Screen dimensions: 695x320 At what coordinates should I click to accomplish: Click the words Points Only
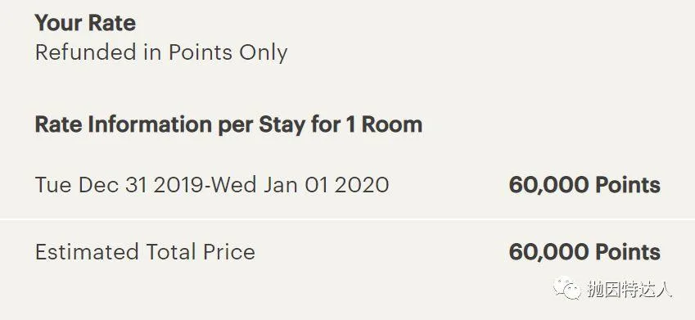click(x=228, y=52)
